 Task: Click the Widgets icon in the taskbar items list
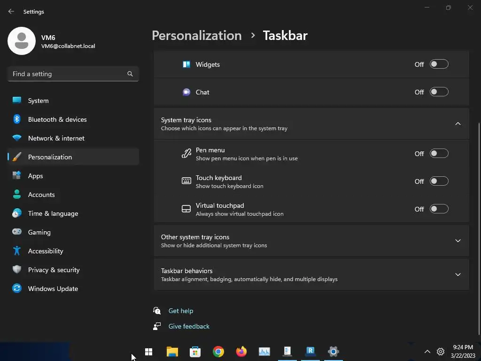point(186,64)
